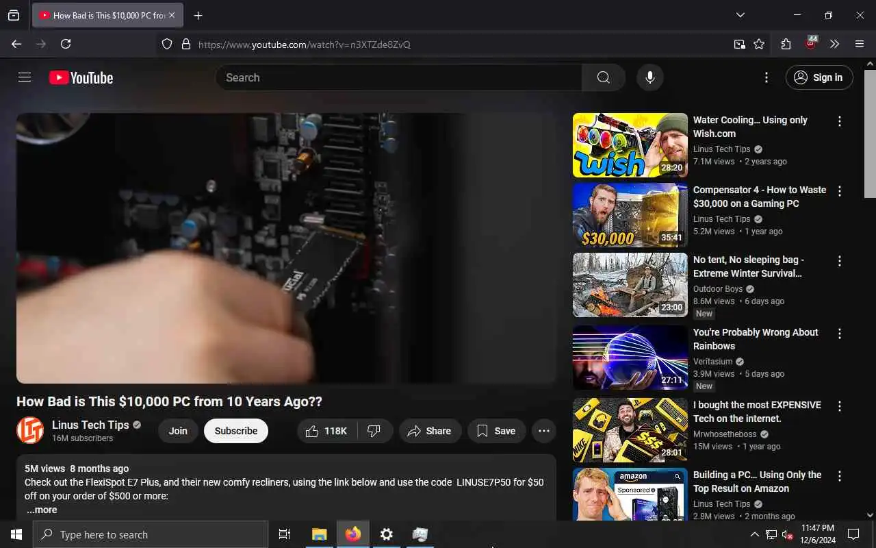Viewport: 876px width, 548px height.
Task: Open Linus Tech Tips channel name link
Action: tap(90, 425)
